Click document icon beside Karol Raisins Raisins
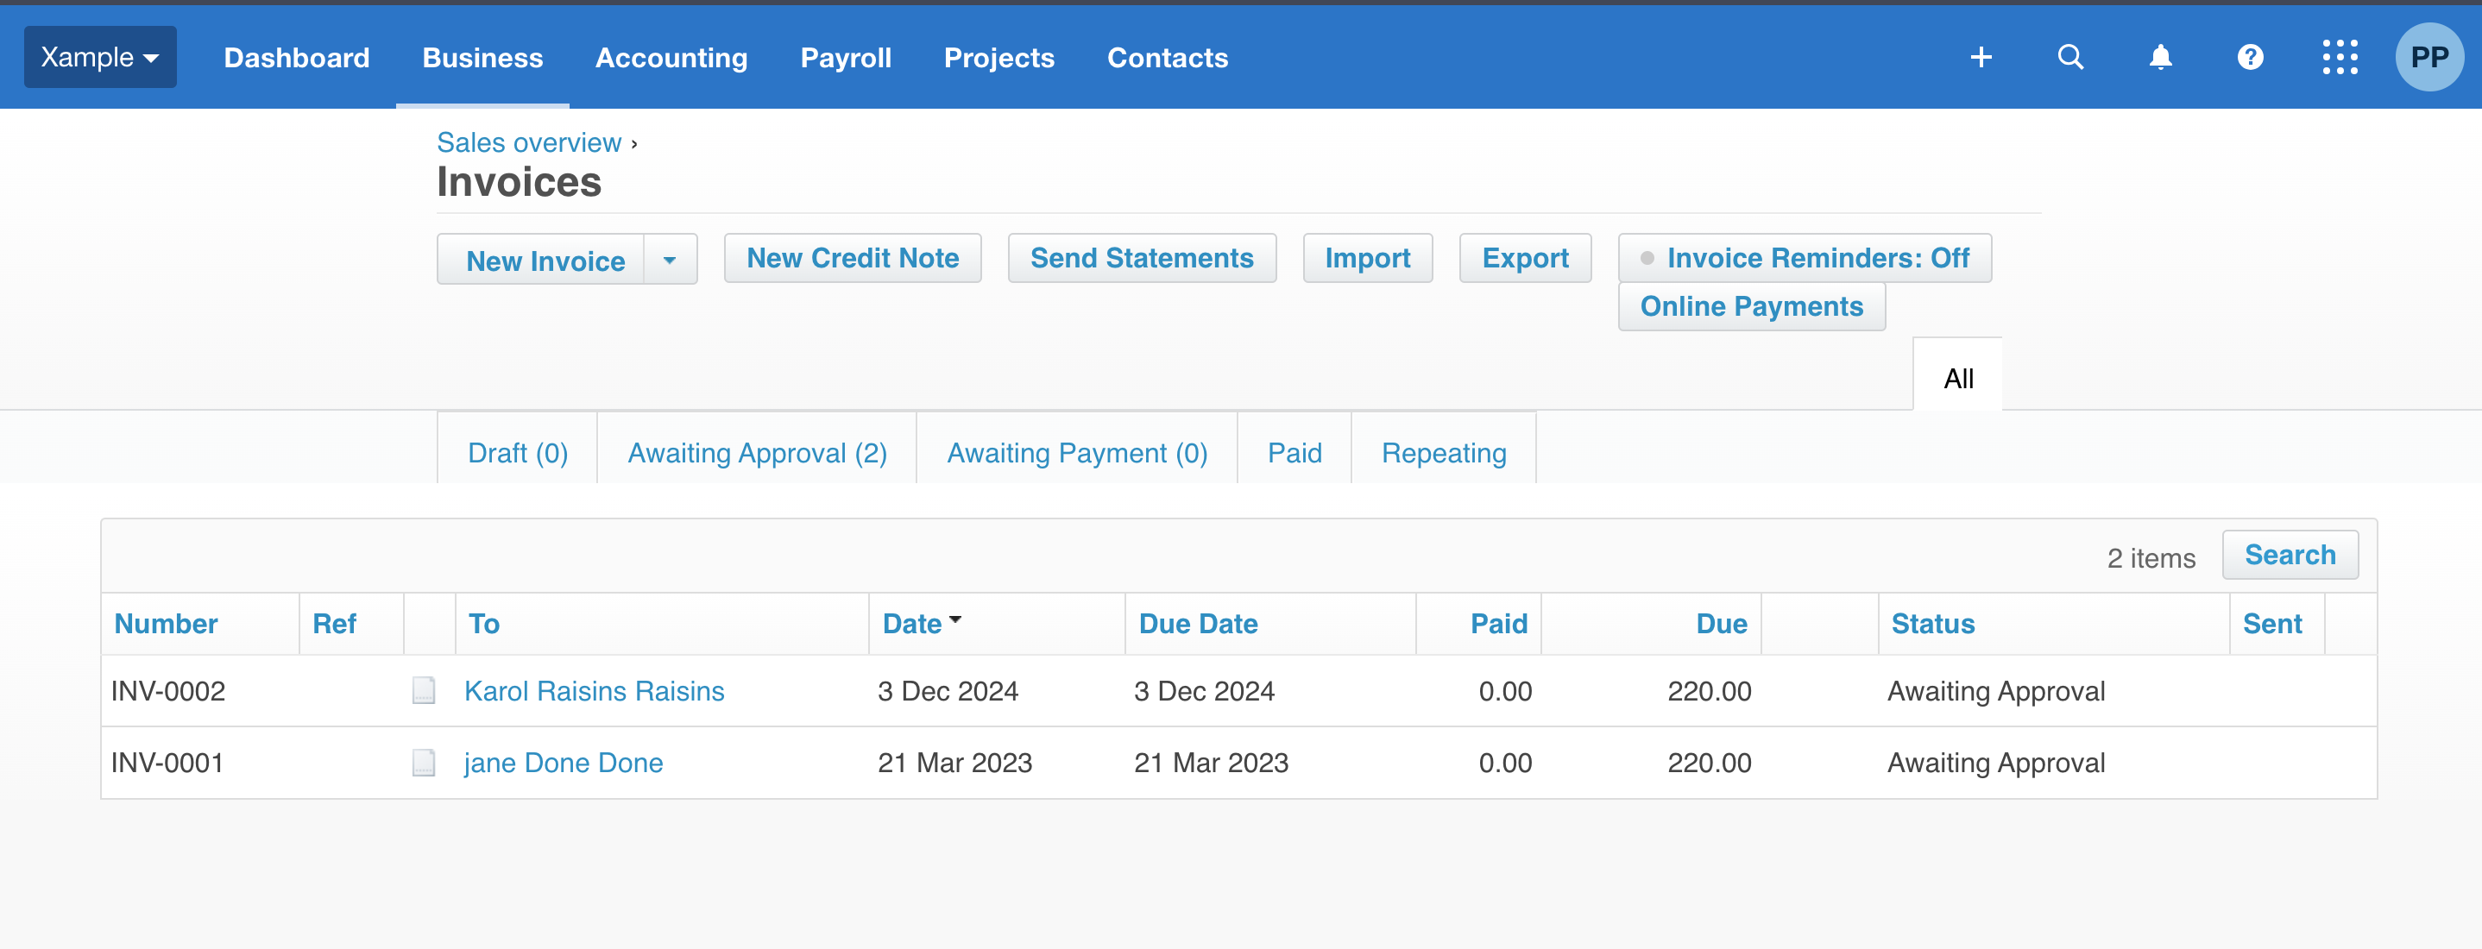The height and width of the screenshot is (949, 2482). point(423,691)
